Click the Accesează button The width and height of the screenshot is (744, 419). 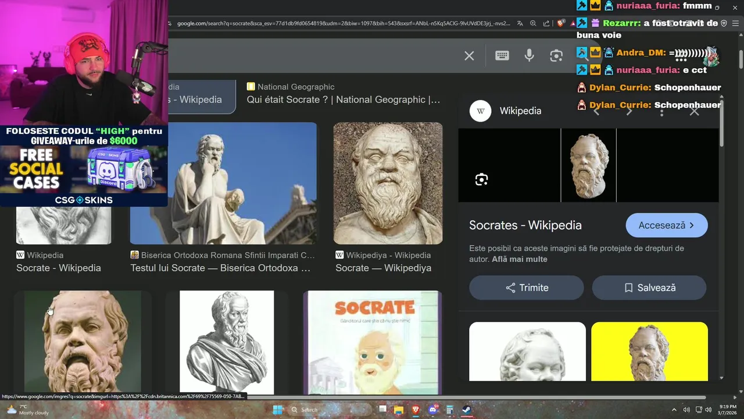point(667,225)
